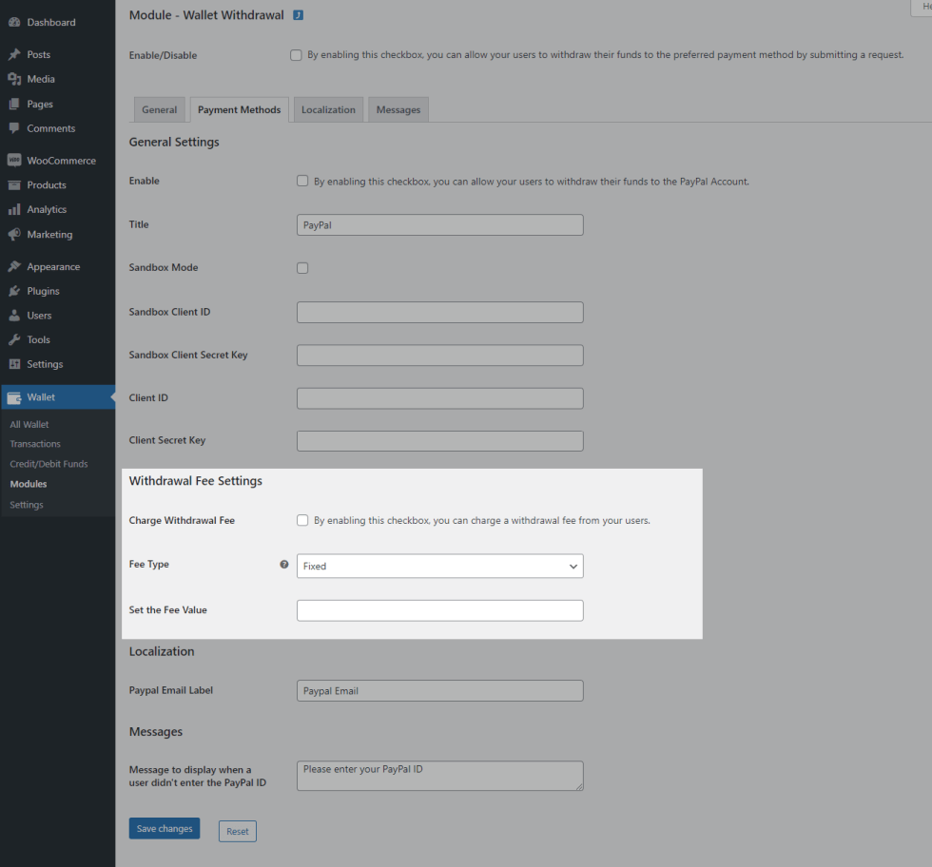
Task: Toggle the Sandbox Mode checkbox
Action: point(302,268)
